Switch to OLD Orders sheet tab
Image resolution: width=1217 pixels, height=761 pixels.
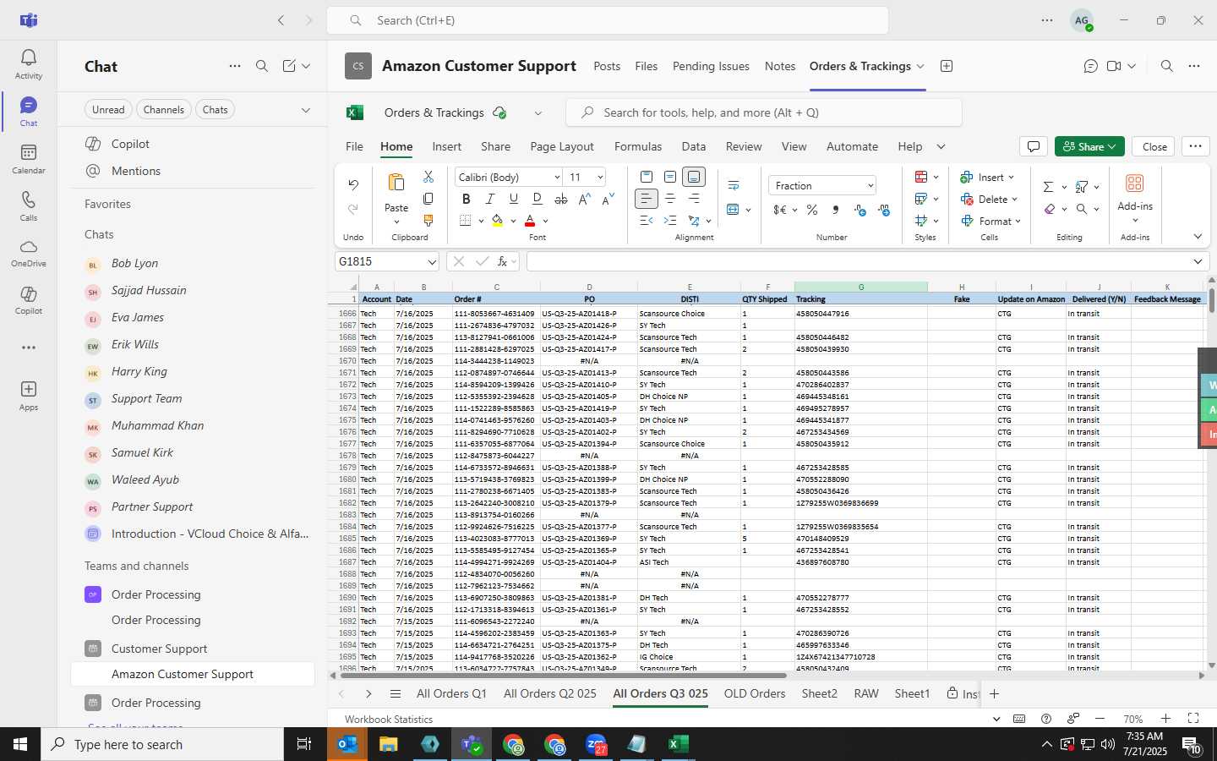tap(755, 693)
